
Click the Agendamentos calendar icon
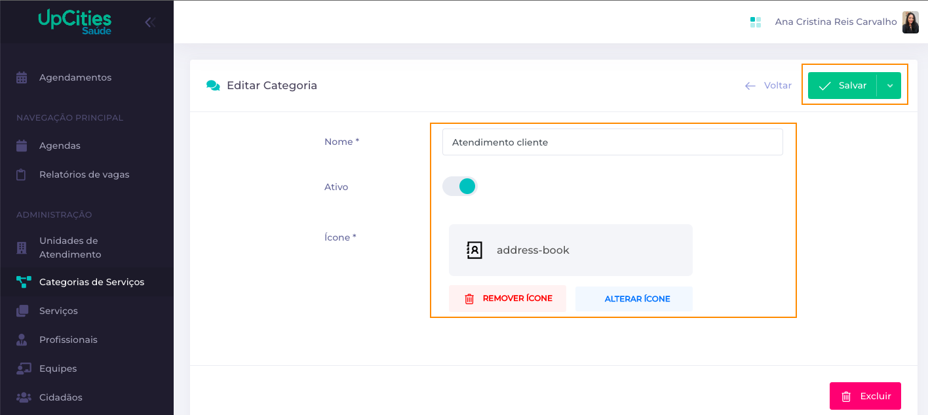click(x=22, y=77)
